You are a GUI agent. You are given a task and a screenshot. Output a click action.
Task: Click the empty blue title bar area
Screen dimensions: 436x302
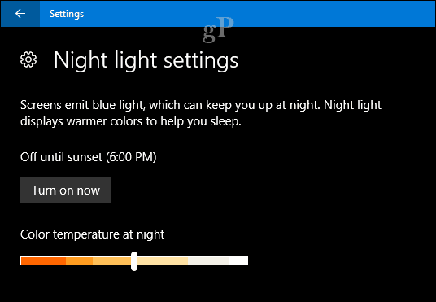coord(334,14)
